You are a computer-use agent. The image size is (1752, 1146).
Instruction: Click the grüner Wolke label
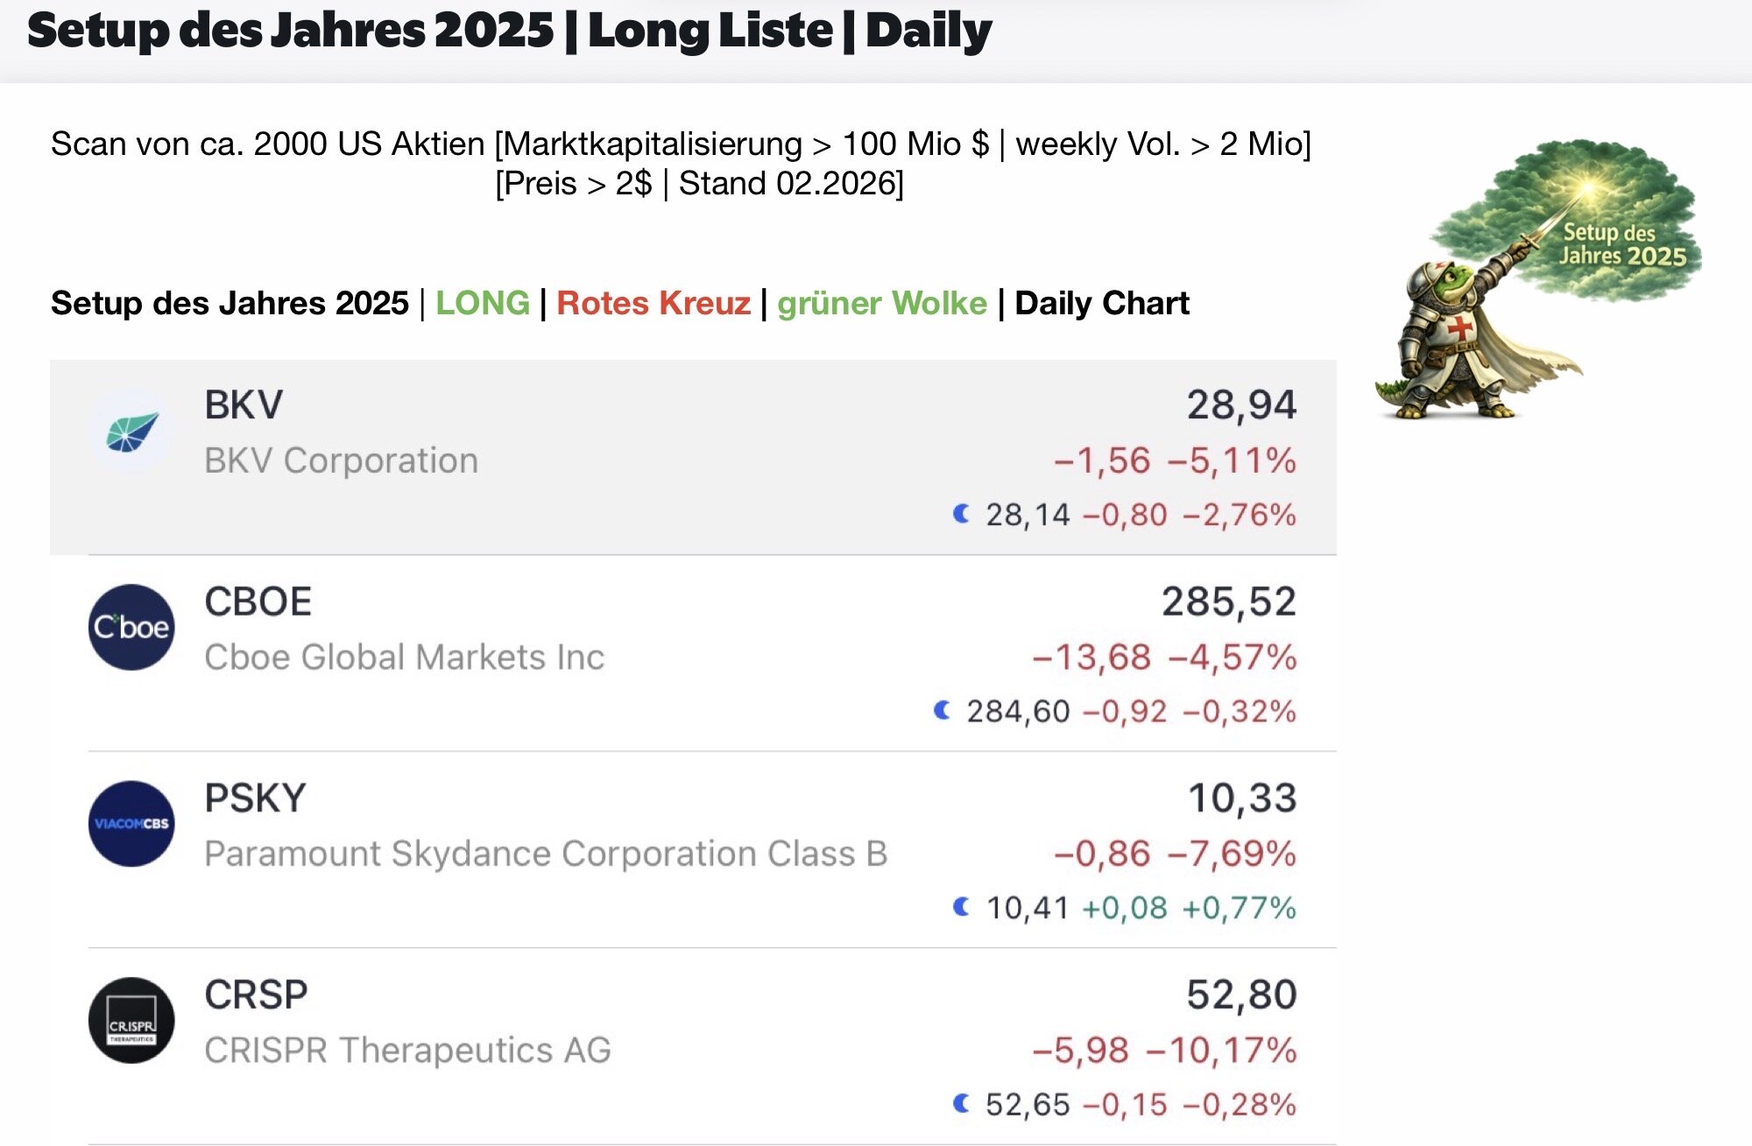coord(881,303)
